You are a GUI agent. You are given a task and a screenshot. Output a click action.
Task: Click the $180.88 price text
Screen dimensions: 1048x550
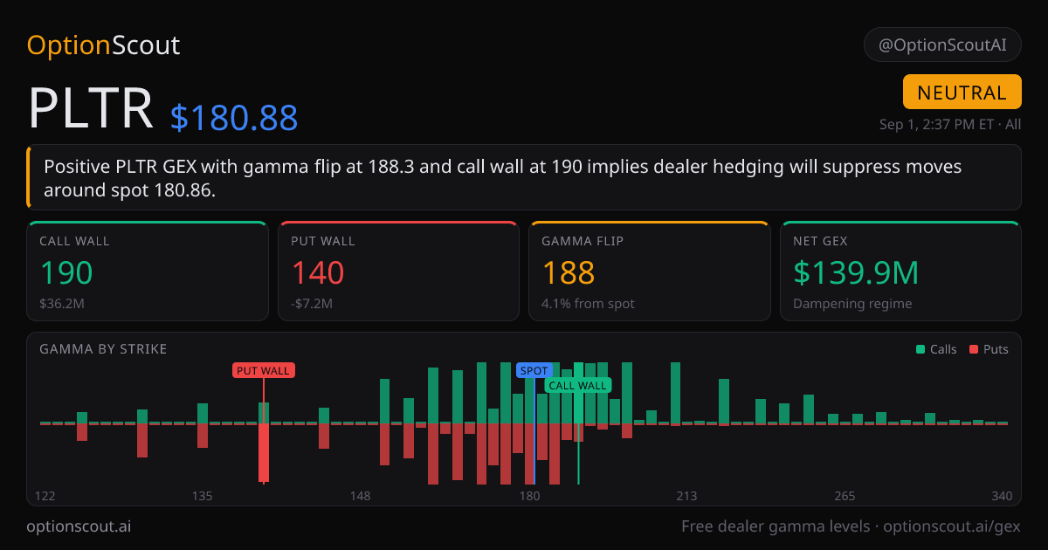point(234,117)
